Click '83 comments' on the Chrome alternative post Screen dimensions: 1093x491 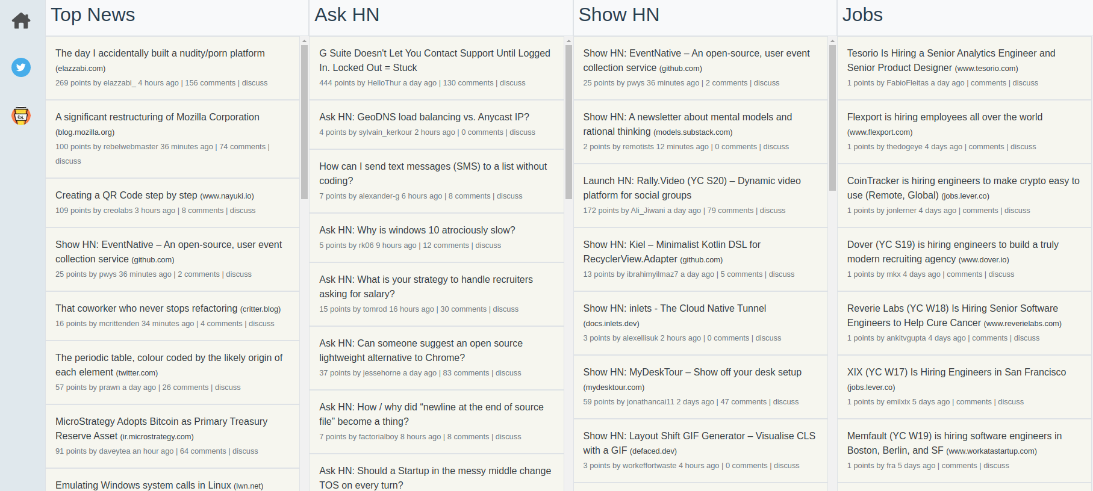pyautogui.click(x=466, y=373)
